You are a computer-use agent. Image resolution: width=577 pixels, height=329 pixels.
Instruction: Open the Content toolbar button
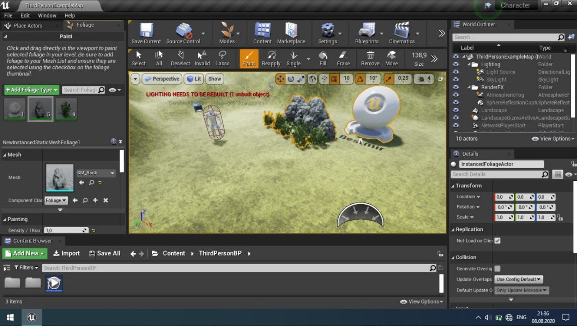[262, 33]
